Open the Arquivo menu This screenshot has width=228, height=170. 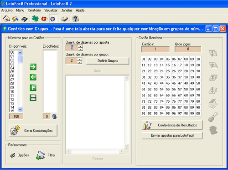[x=7, y=10]
